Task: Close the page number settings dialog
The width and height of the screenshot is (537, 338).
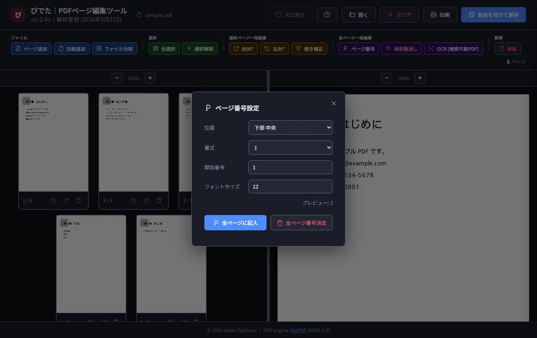Action: (334, 103)
